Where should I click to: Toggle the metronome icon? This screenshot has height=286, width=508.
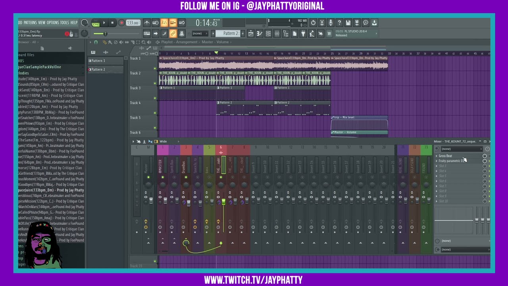coord(147,23)
